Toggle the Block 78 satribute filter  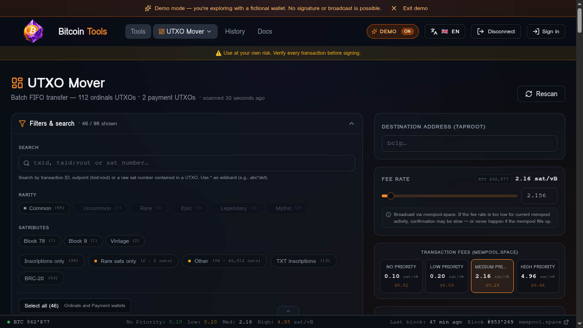pos(40,241)
